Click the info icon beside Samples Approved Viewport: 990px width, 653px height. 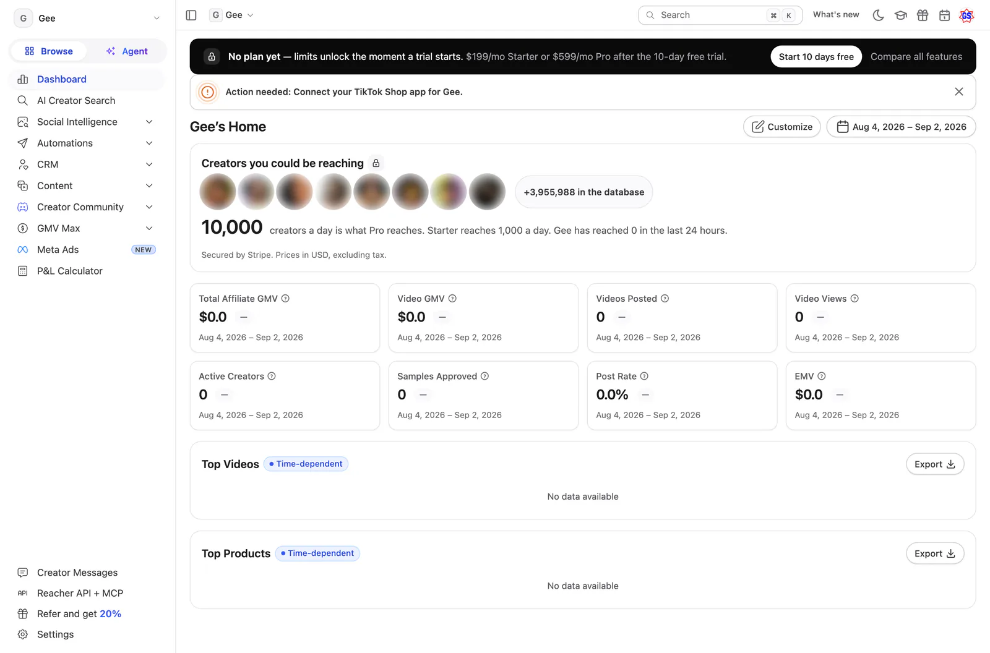click(484, 376)
